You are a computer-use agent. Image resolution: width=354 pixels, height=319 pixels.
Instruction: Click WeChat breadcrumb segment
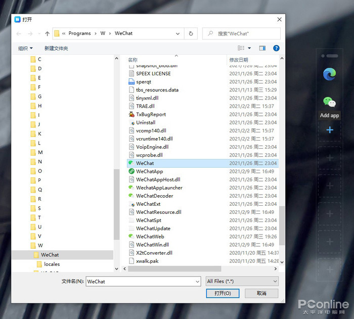tap(123, 33)
